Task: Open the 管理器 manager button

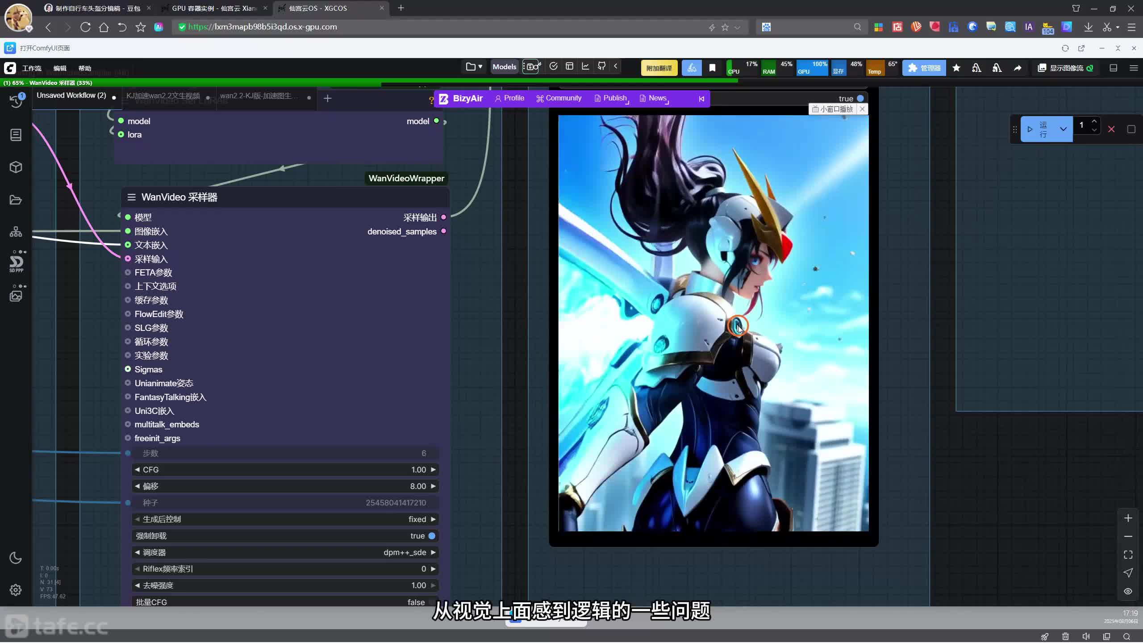Action: [x=924, y=68]
